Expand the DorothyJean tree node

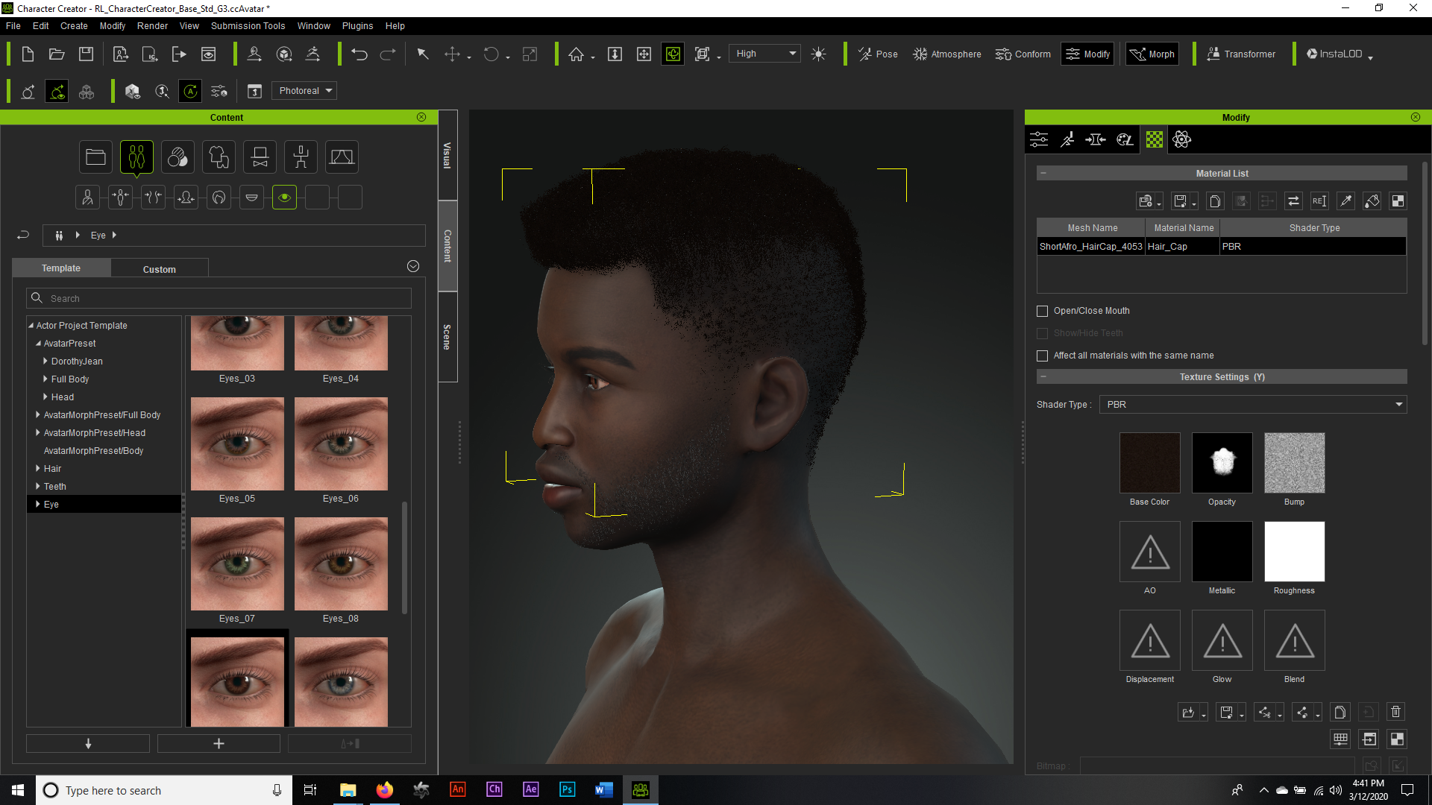(x=45, y=361)
